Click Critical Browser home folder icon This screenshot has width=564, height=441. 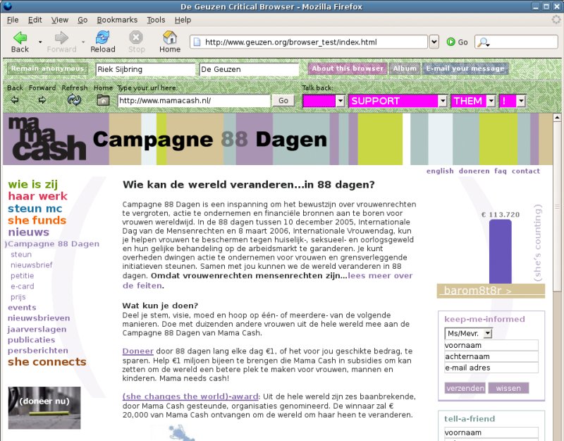coord(103,100)
